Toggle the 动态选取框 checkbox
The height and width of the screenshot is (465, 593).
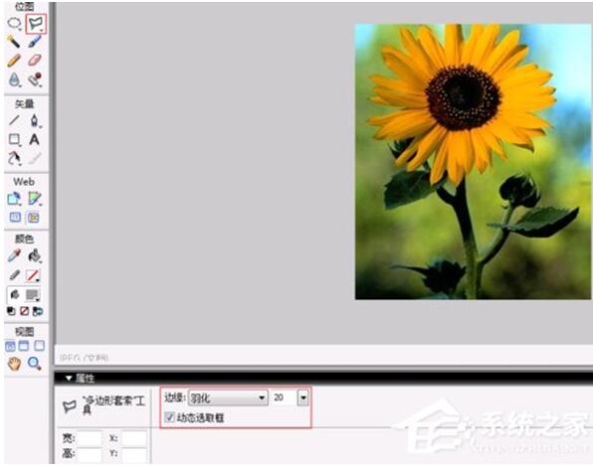169,417
